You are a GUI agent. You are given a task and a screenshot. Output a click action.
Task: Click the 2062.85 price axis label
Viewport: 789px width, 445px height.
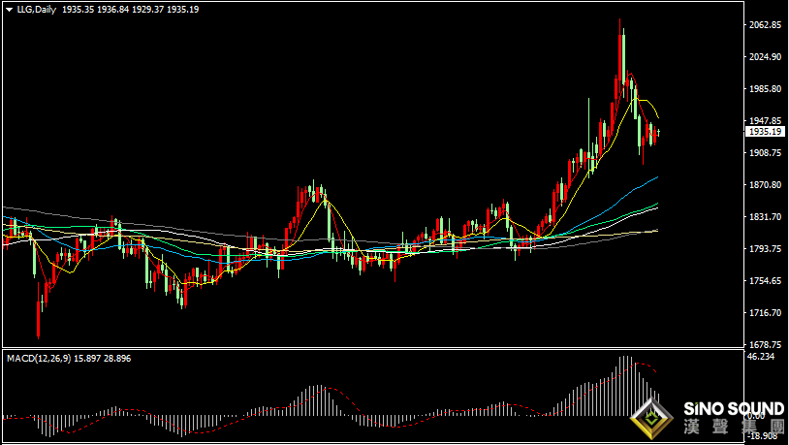point(766,24)
